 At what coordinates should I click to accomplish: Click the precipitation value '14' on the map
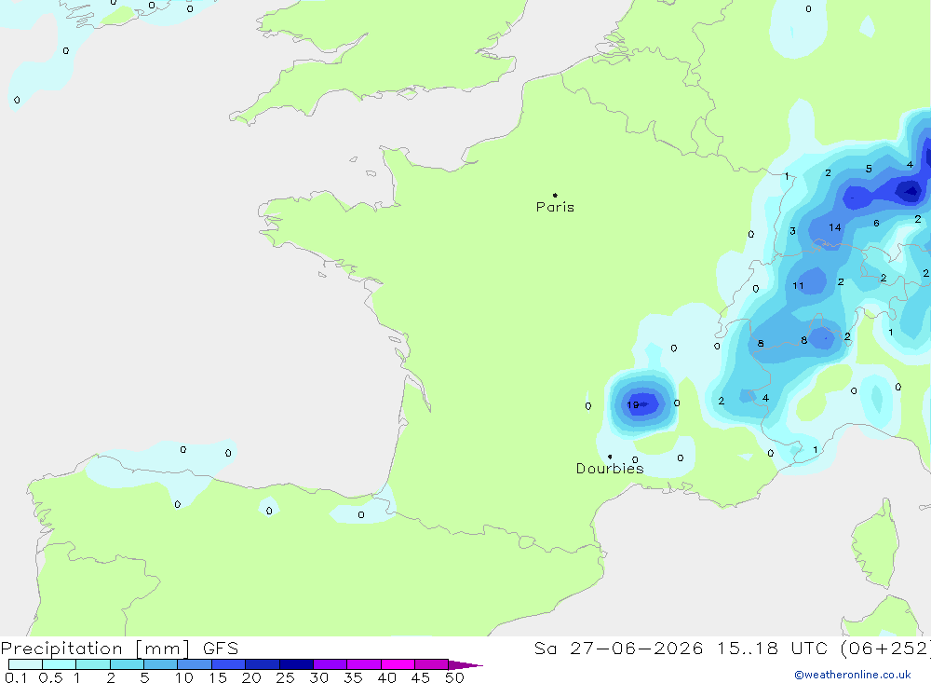click(x=835, y=227)
